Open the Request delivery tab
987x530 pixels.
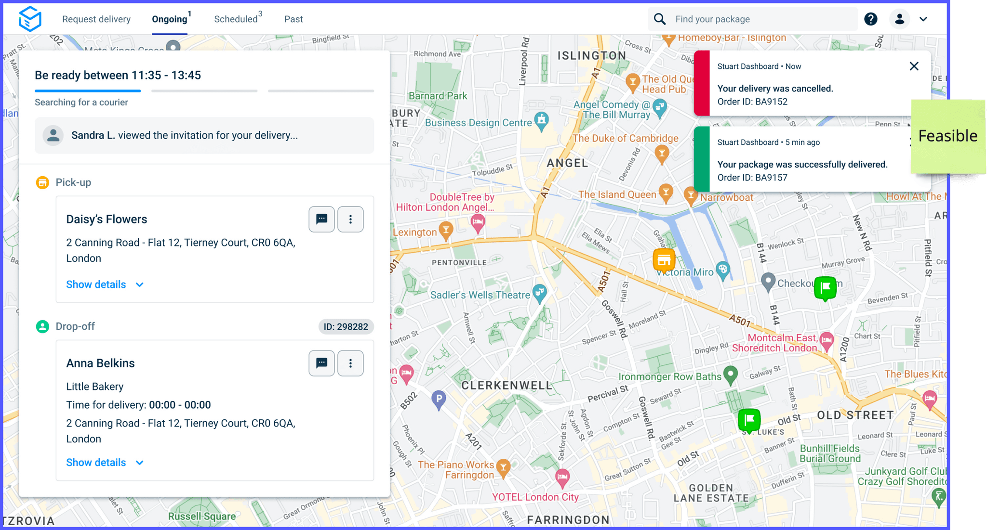(x=96, y=19)
